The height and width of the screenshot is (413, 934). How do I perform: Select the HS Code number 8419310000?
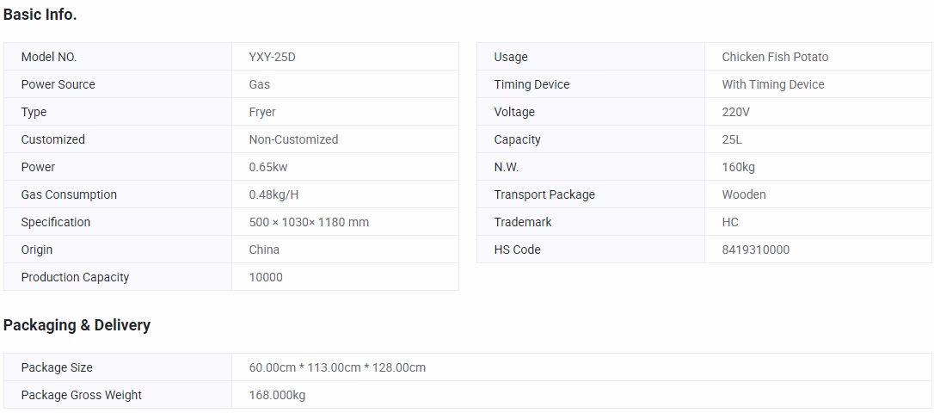coord(755,250)
